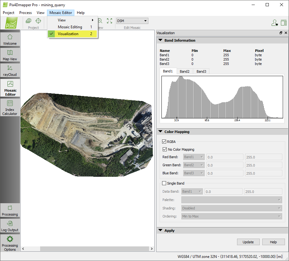Open the Processing panel
Image resolution: width=289 pixels, height=261 pixels.
[x=10, y=210]
